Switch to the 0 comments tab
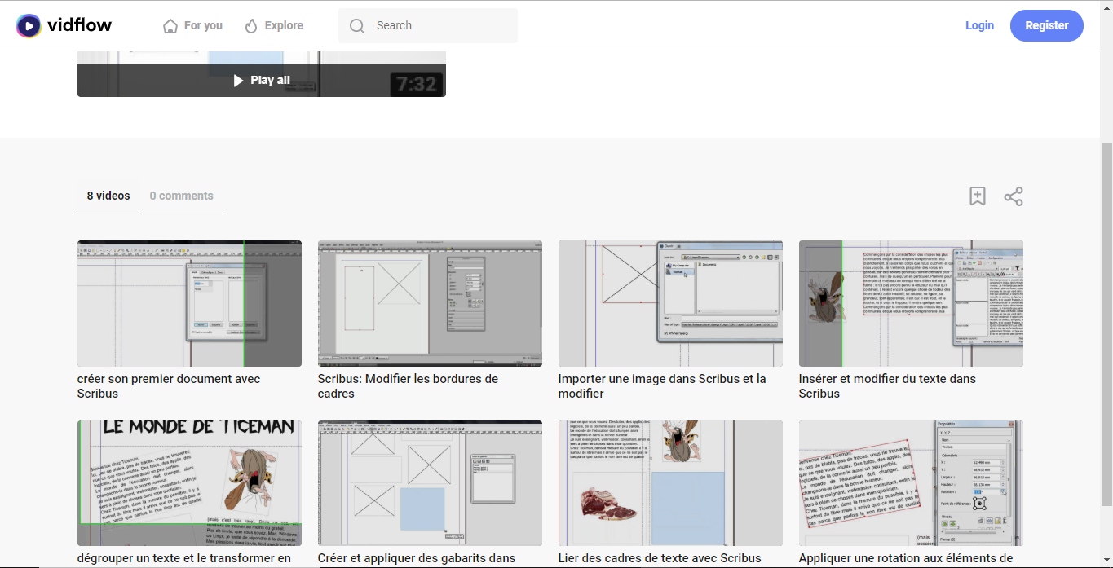This screenshot has height=568, width=1113. [x=181, y=196]
